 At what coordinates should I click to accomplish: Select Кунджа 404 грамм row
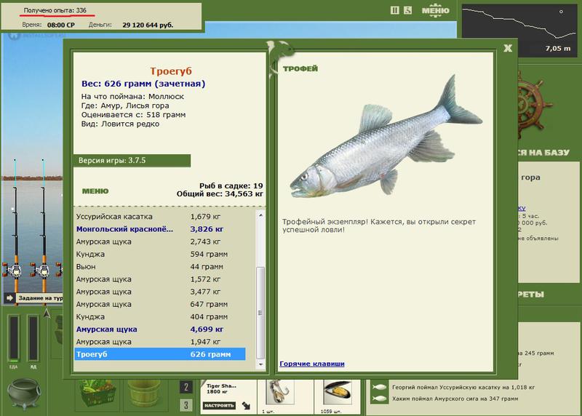[x=159, y=317]
